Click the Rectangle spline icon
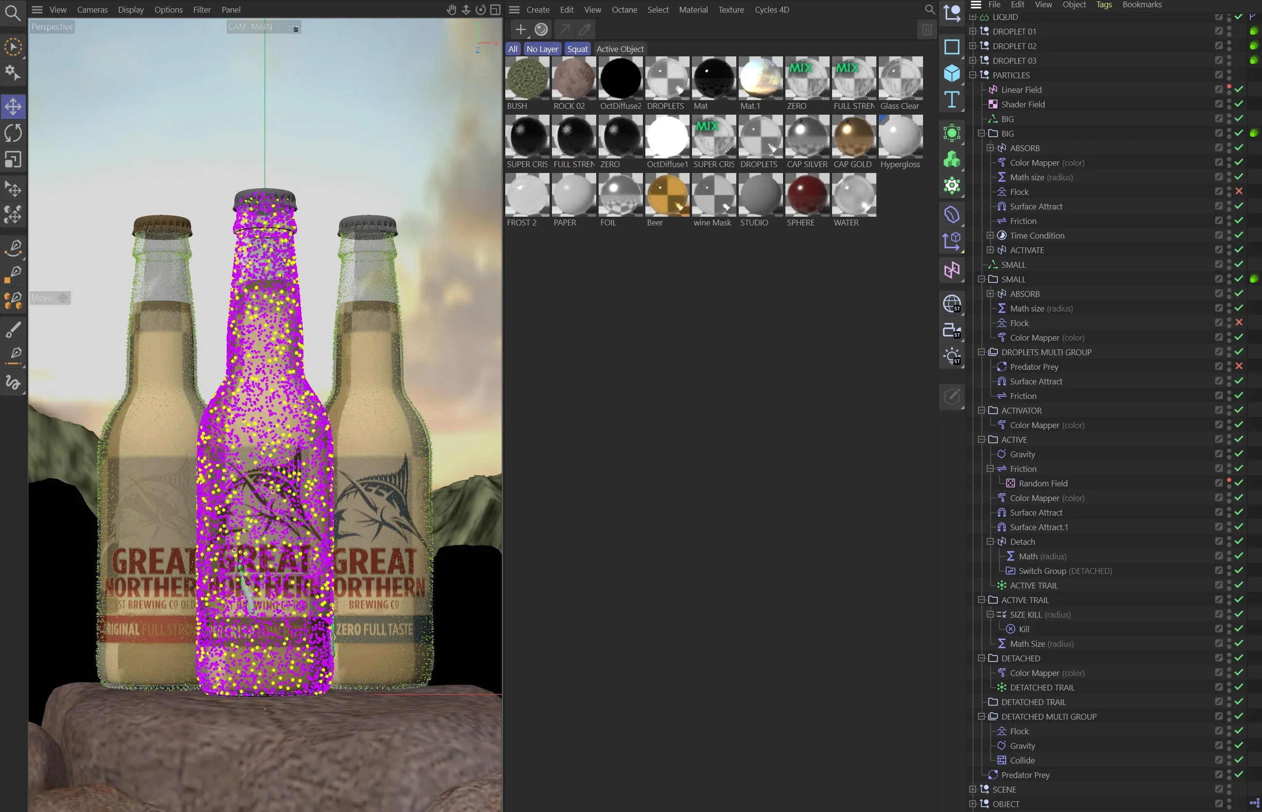 tap(951, 47)
